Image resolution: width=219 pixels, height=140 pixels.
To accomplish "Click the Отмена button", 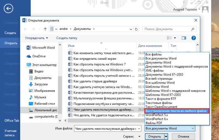I will [183, 136].
